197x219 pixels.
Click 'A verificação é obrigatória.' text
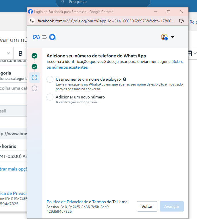pos(77,102)
